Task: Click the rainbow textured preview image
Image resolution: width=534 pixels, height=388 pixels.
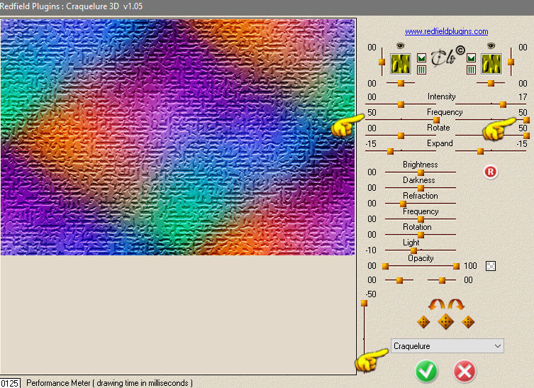Action: 177,137
